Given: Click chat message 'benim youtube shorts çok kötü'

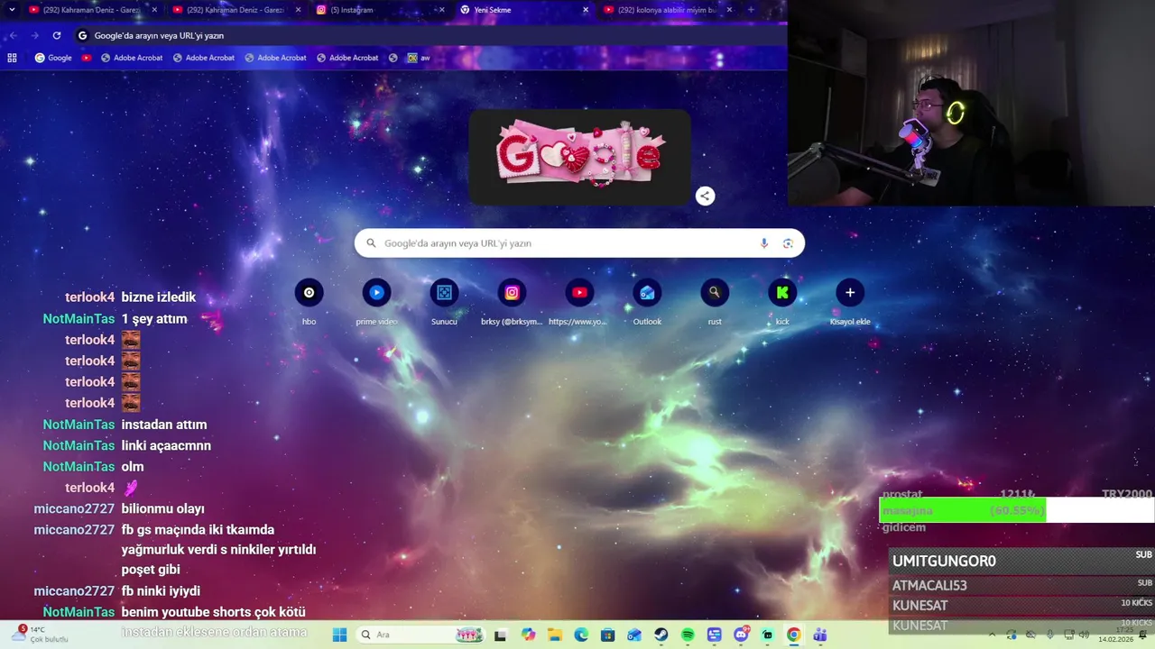Looking at the screenshot, I should (214, 612).
